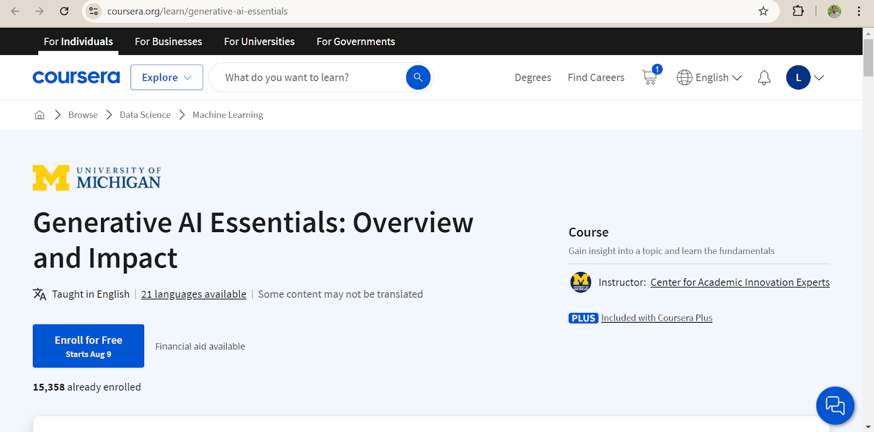Open the shopping cart icon
The height and width of the screenshot is (432, 874).
(x=650, y=77)
